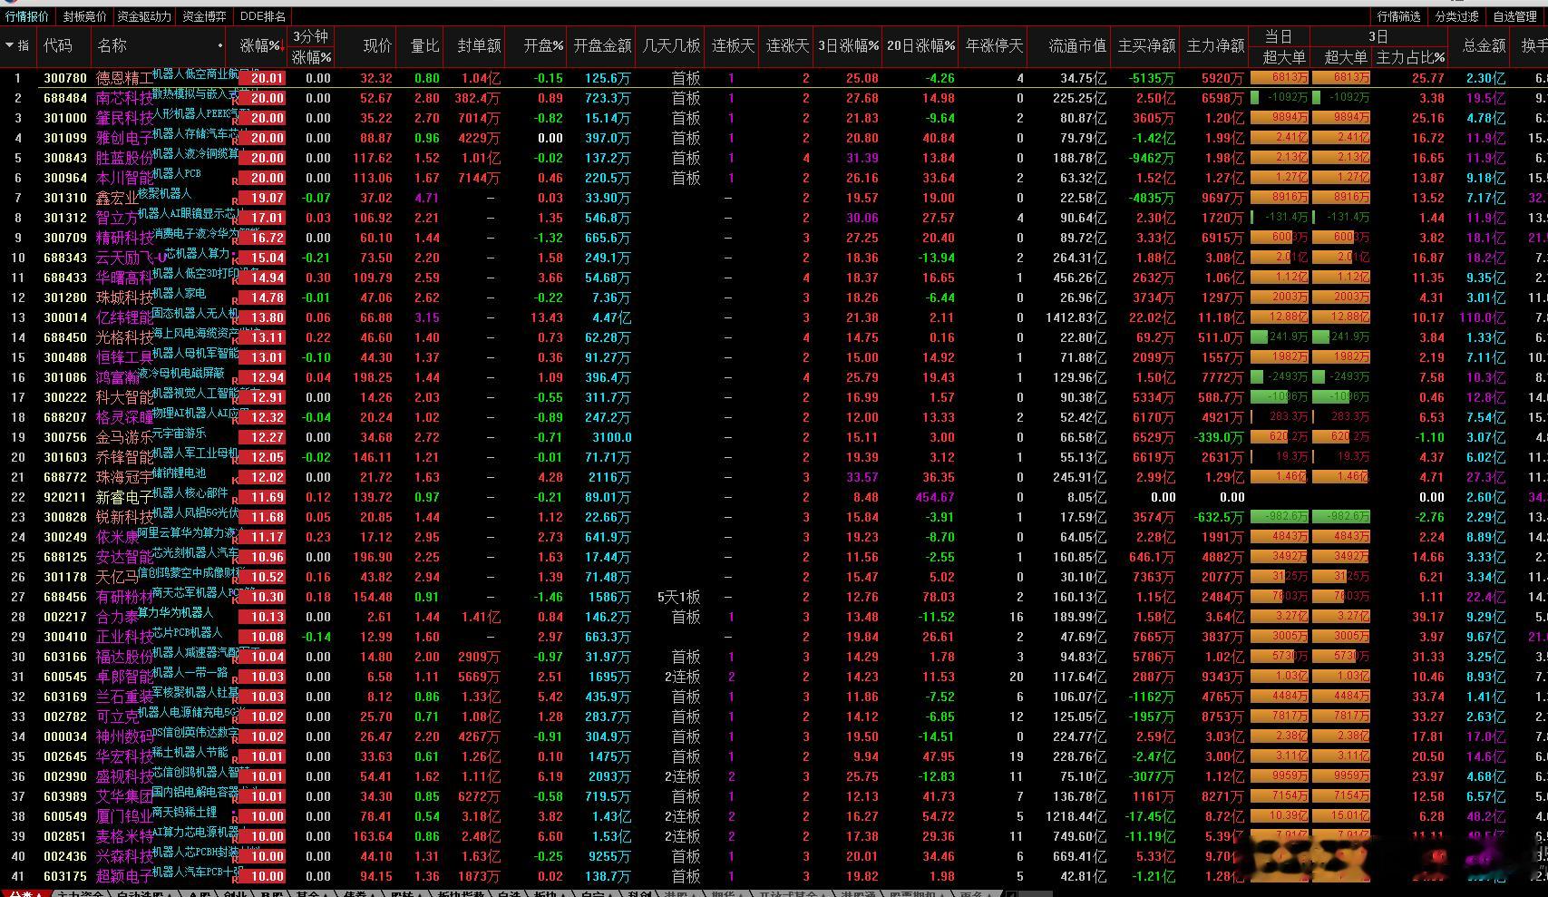Screen dimensions: 1548x897
Task: Select stock code 301000
Action: (x=65, y=118)
